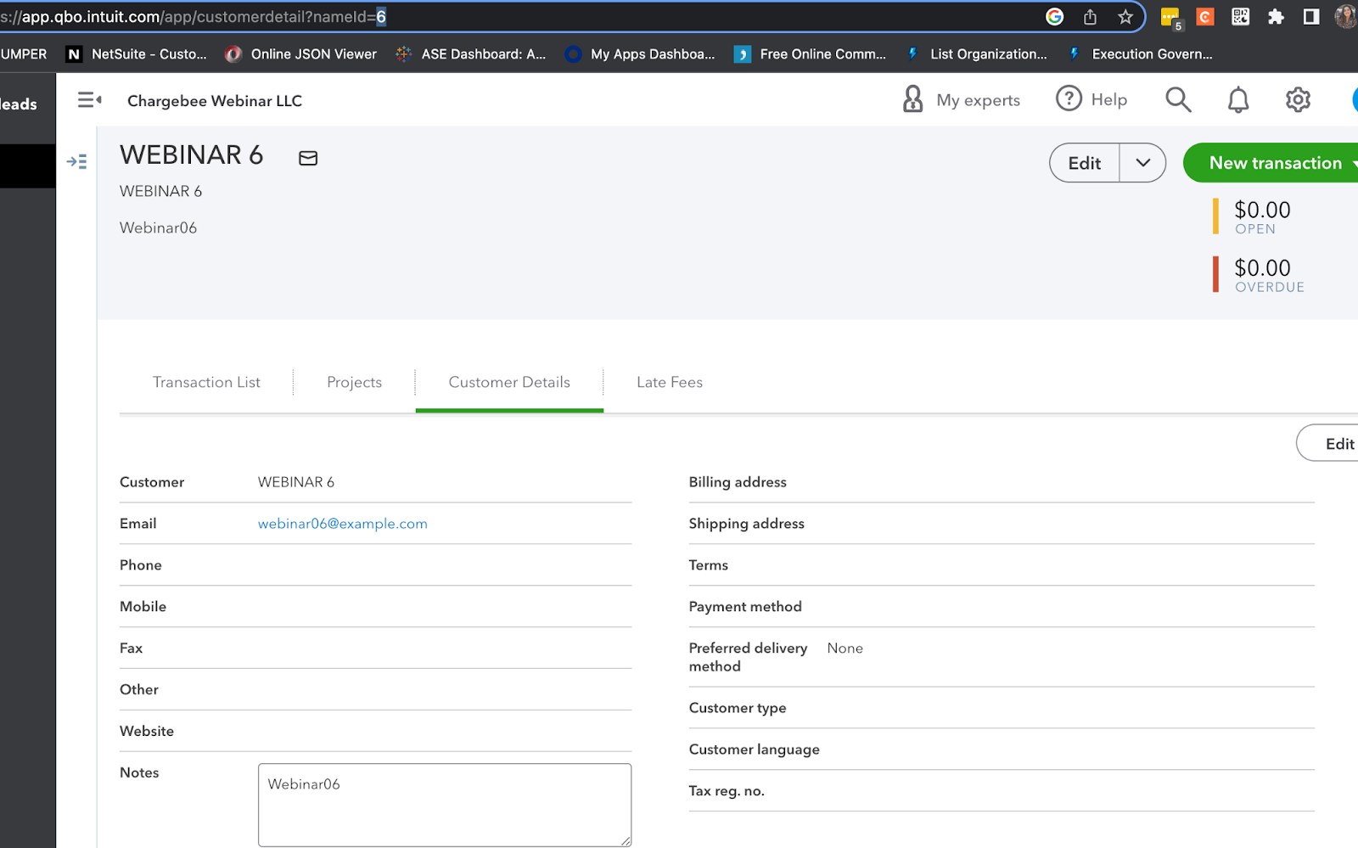The height and width of the screenshot is (848, 1358).
Task: Switch to the Late Fees tab
Action: click(670, 382)
